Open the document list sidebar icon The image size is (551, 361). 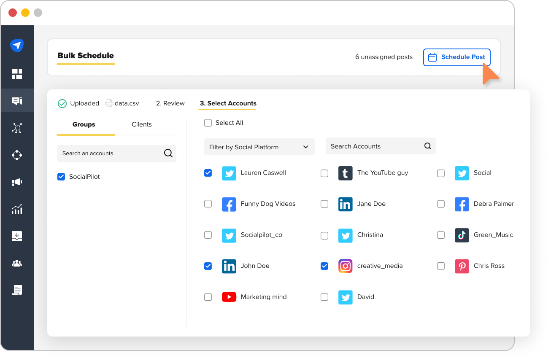[17, 290]
